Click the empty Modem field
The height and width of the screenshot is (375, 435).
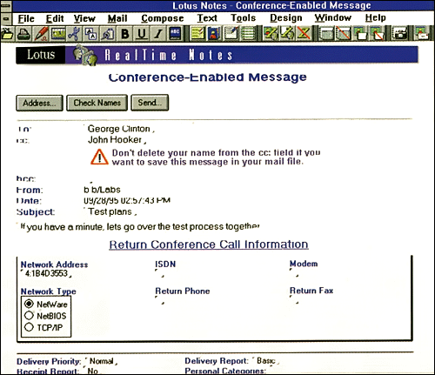[294, 273]
